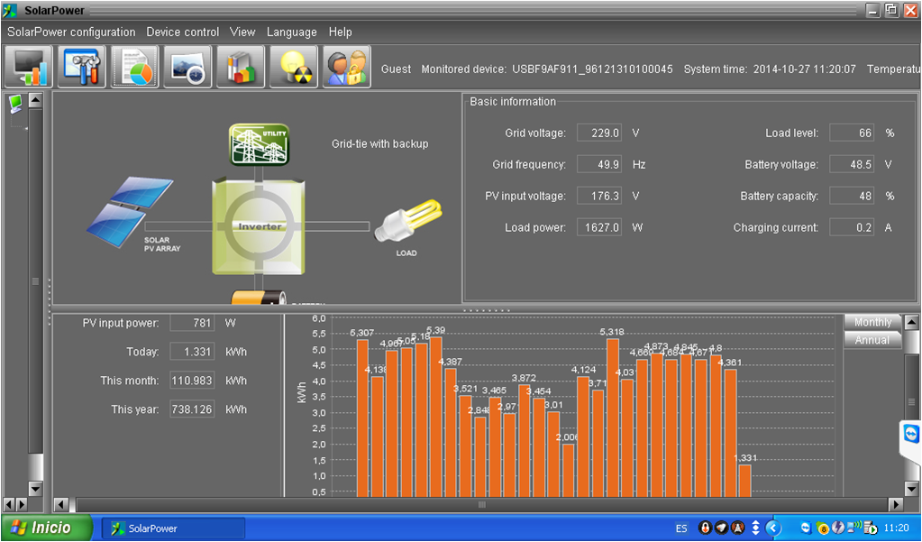Select the green monitor device in the sidebar
Screen dimensions: 922x542
tap(16, 105)
